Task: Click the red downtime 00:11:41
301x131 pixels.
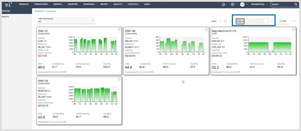Action: coord(42,56)
